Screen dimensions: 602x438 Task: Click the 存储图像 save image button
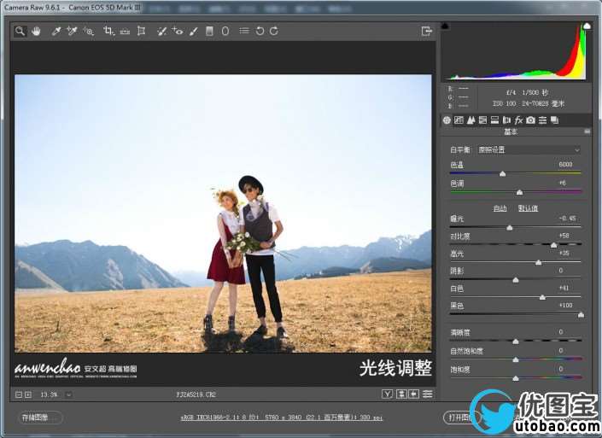[x=40, y=418]
